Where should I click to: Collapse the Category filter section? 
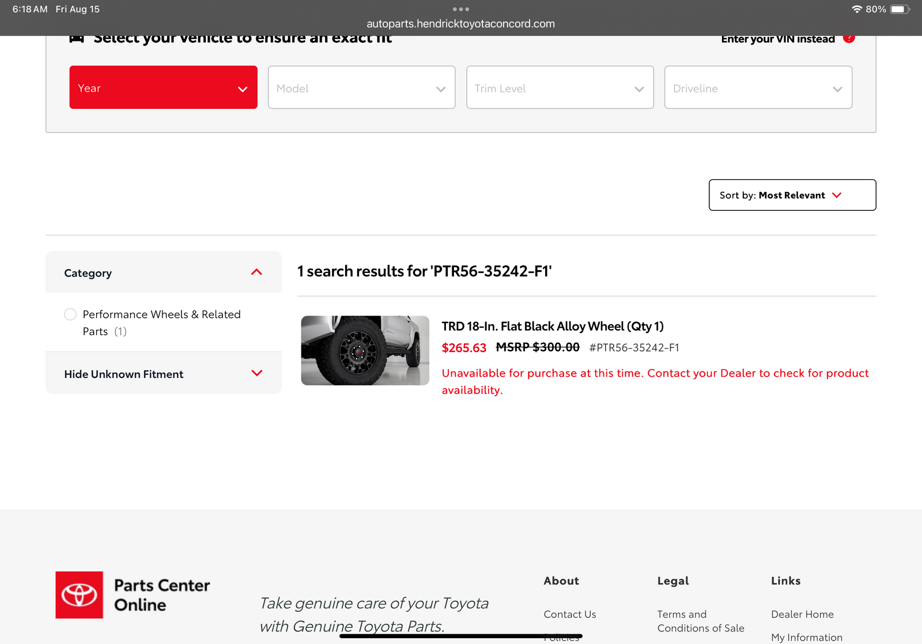pos(164,272)
